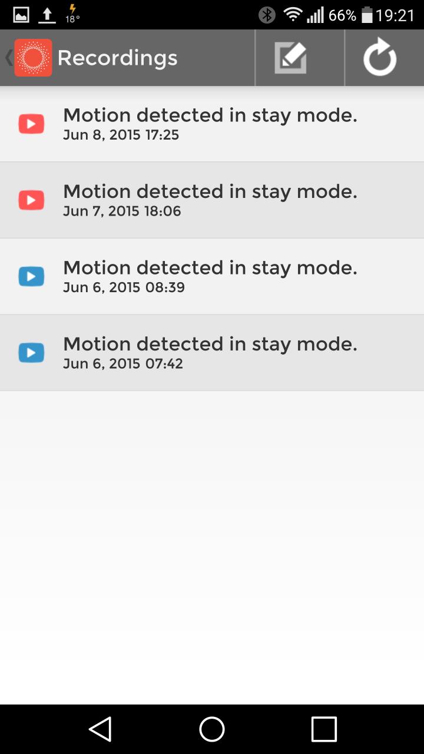Play the blue video icon for Jun 6 07:42

tap(31, 353)
